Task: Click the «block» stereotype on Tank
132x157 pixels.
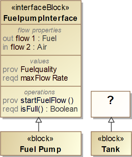Action: click(111, 139)
